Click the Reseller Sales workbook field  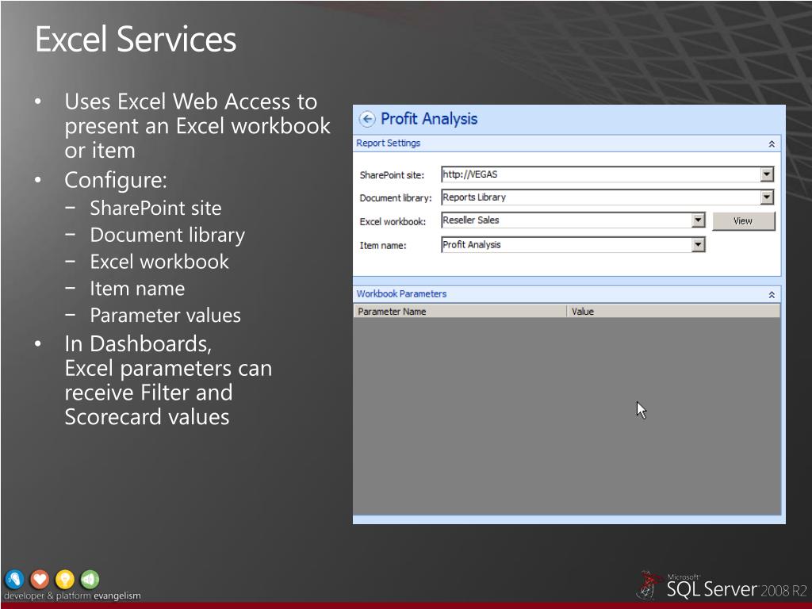click(573, 220)
